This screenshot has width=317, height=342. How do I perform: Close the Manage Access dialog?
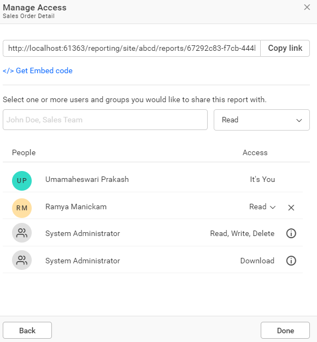pos(307,7)
